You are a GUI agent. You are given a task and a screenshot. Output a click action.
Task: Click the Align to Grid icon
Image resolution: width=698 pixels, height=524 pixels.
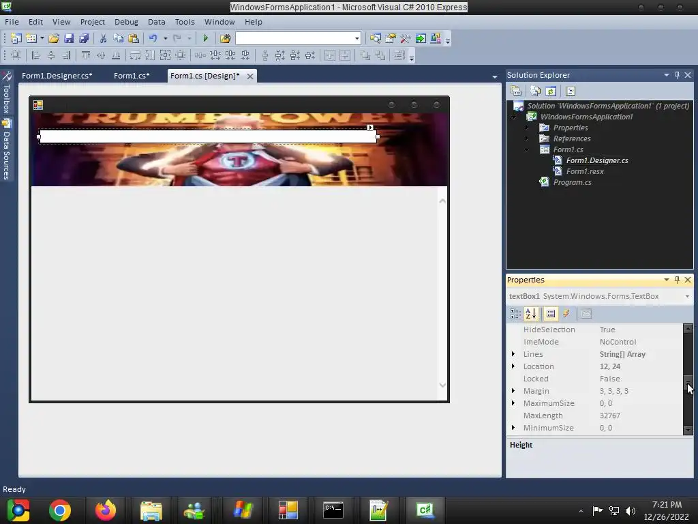tap(16, 55)
